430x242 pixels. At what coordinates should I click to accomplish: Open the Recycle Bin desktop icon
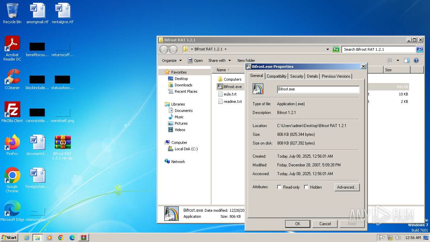pos(12,13)
